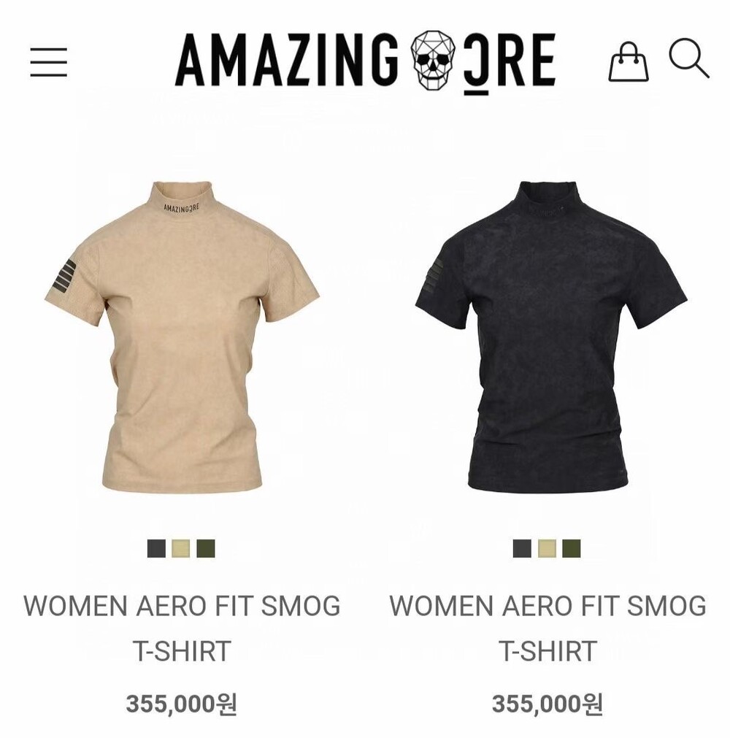Select beige swatch under beige shirt
The image size is (730, 738).
pyautogui.click(x=181, y=548)
